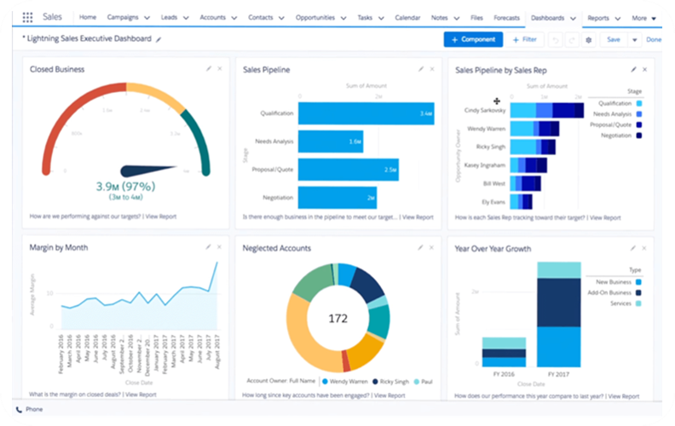Click the Negotiation bar in Sales Pipeline

(337, 198)
